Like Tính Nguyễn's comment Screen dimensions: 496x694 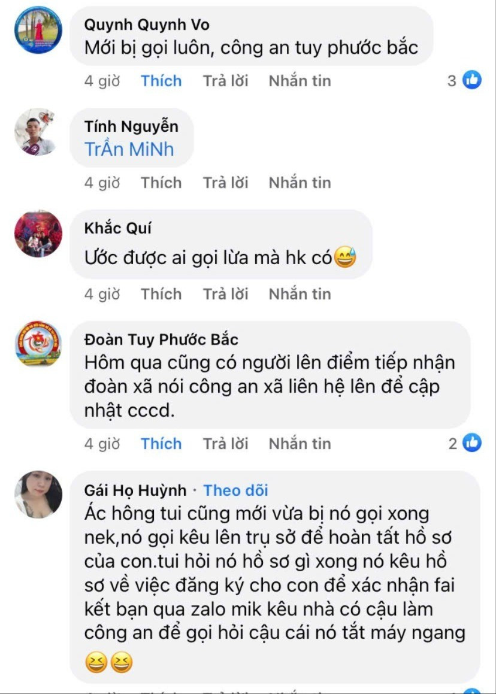pos(161,183)
